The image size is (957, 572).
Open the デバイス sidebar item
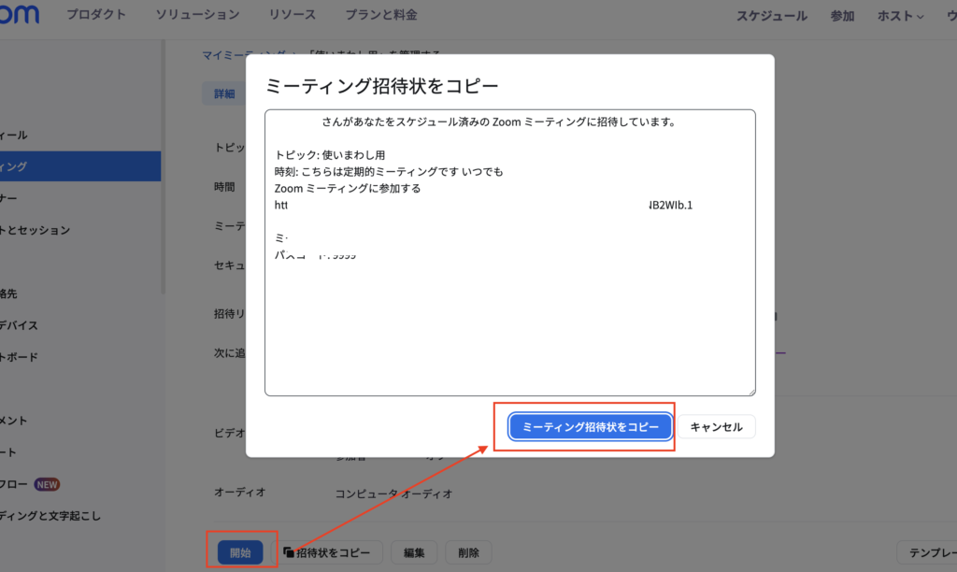19,325
